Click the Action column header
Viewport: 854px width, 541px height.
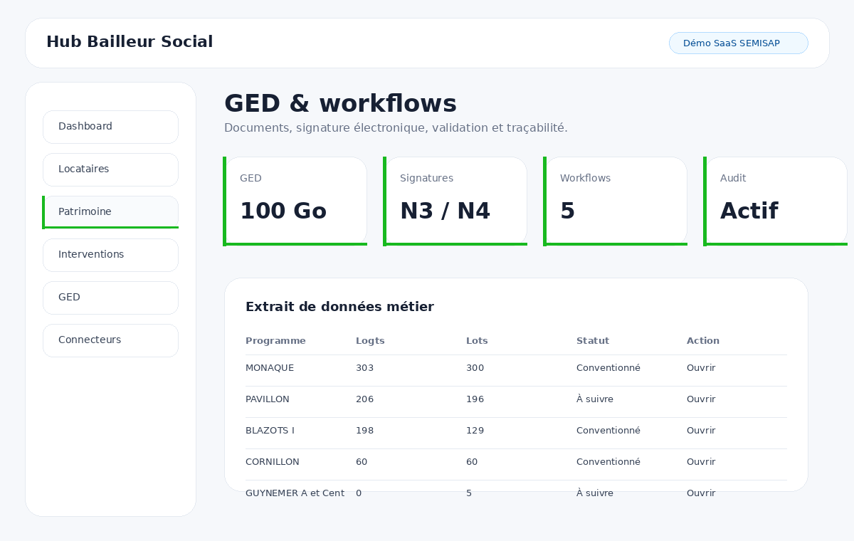tap(703, 341)
